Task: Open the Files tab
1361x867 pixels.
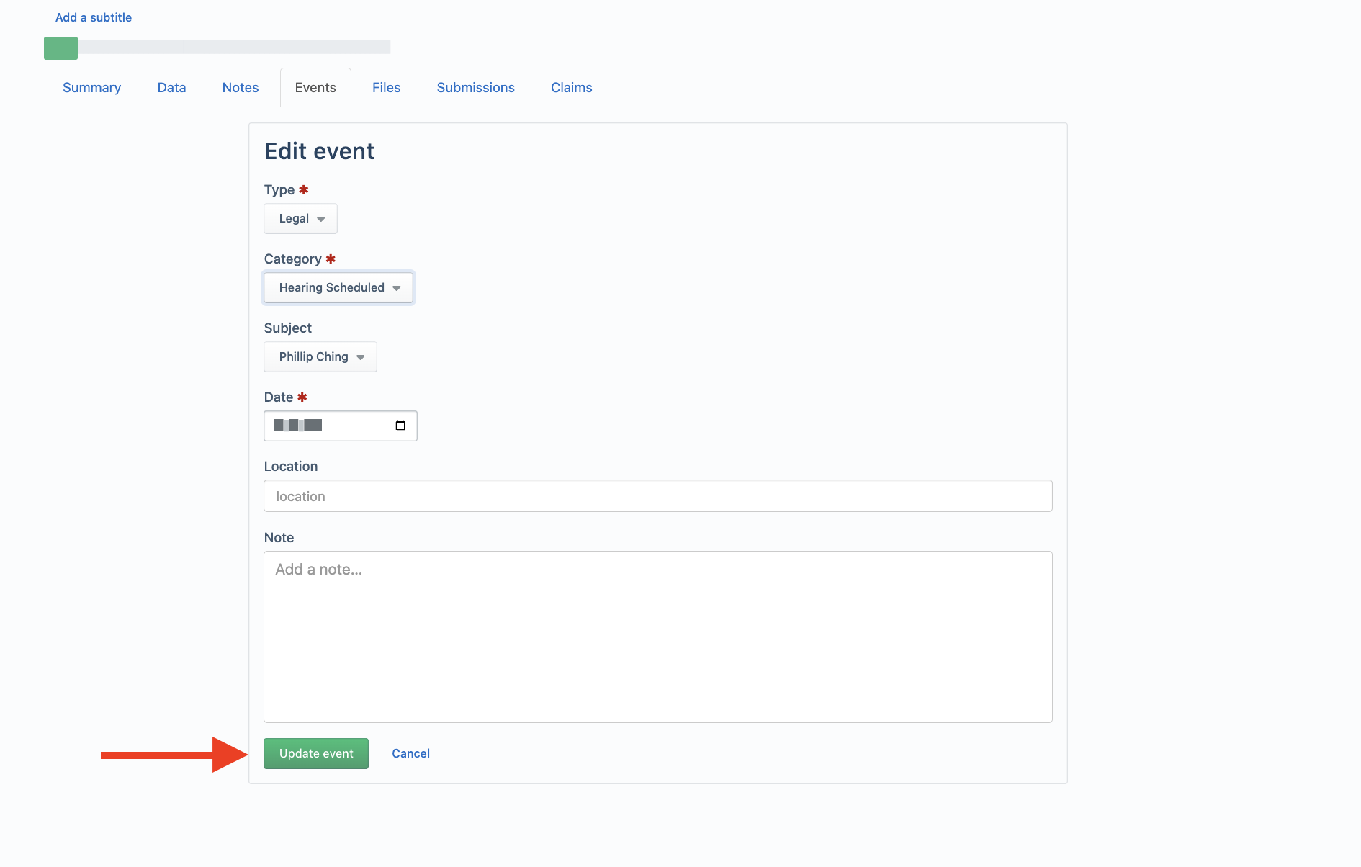Action: click(386, 88)
